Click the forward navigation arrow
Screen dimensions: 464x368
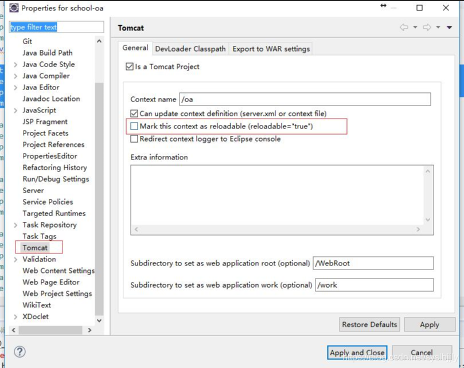coord(427,27)
